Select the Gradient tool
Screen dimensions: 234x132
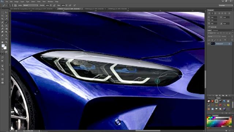(6, 29)
